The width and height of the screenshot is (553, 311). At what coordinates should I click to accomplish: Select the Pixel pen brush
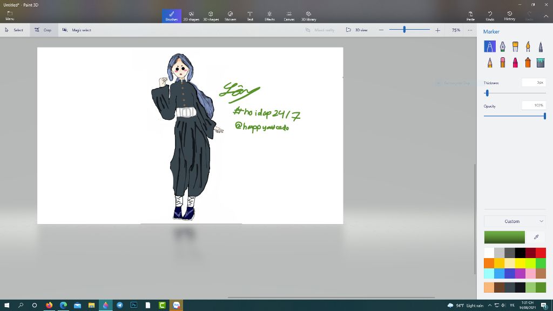541,46
